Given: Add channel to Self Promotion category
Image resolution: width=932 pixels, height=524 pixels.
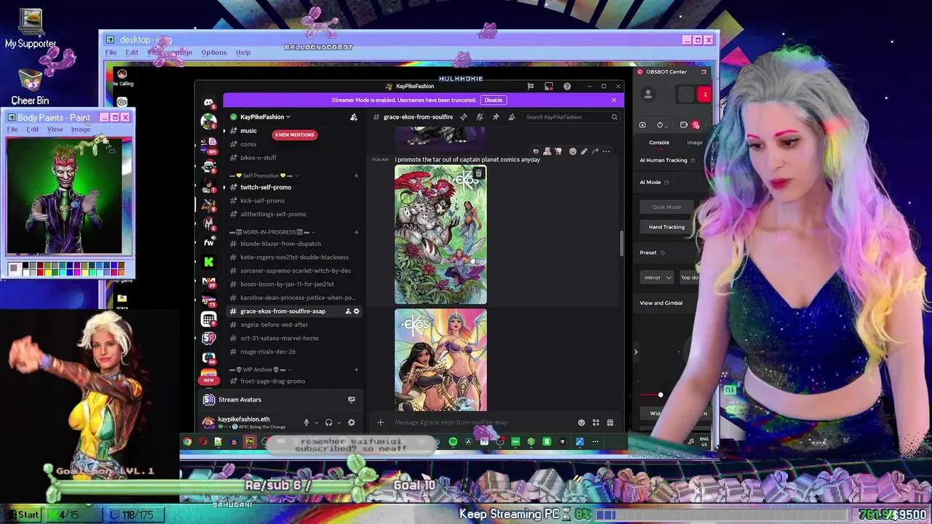Looking at the screenshot, I should pos(356,175).
